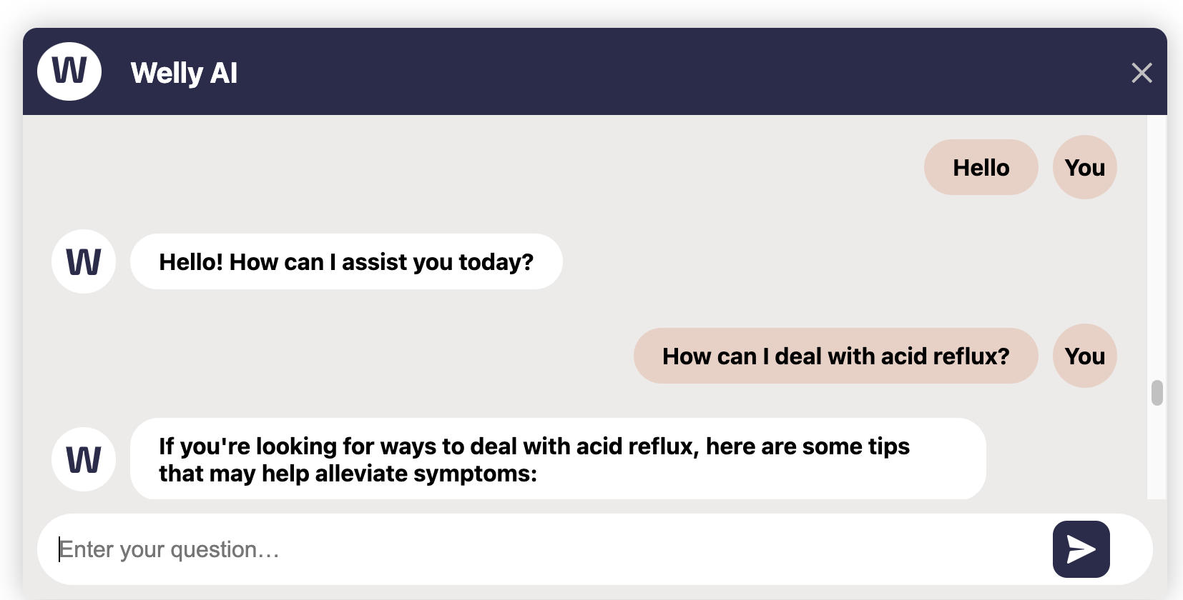Viewport: 1183px width, 600px height.
Task: Click the W avatar beside the greeting reply
Action: [84, 262]
